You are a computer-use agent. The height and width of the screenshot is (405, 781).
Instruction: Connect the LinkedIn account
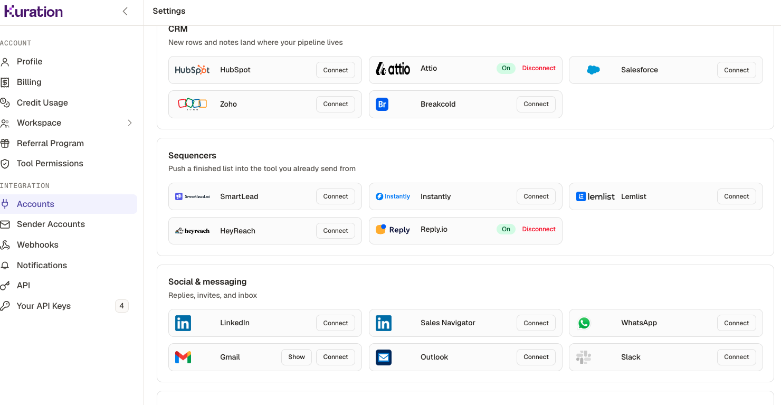pos(336,323)
